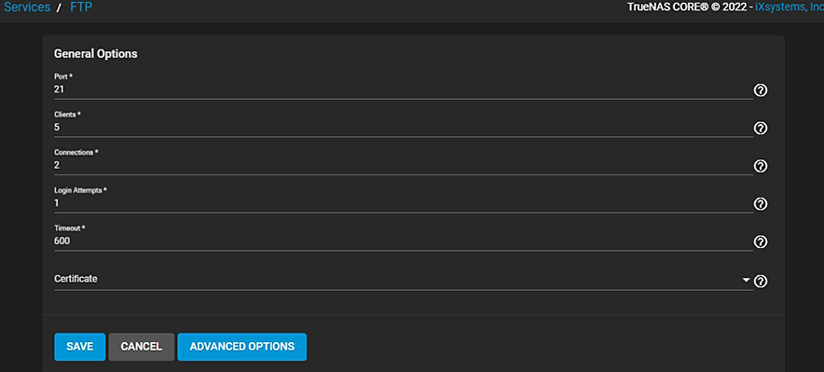
Task: Open the iXsystems, Inc link
Action: tap(792, 7)
